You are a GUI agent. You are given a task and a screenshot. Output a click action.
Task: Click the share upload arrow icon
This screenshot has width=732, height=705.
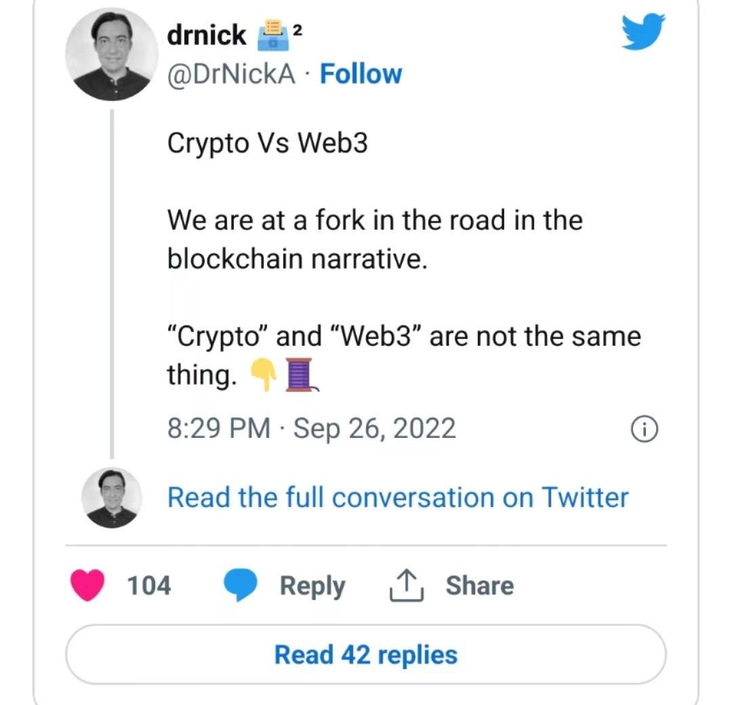(x=407, y=585)
